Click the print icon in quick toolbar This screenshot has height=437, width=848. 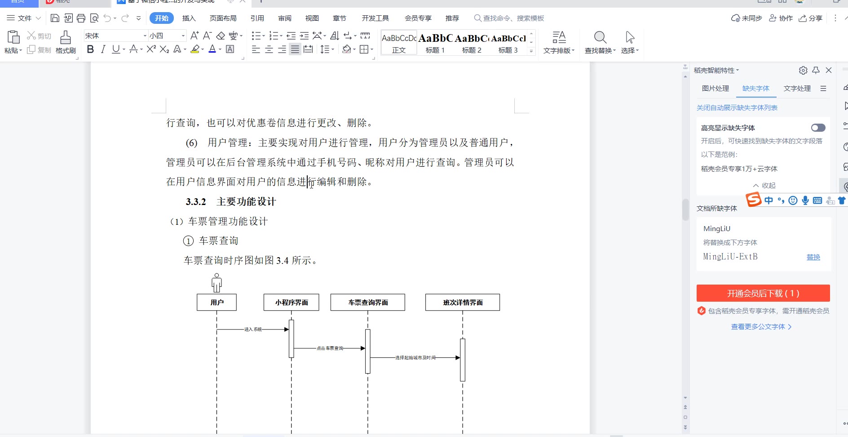81,18
